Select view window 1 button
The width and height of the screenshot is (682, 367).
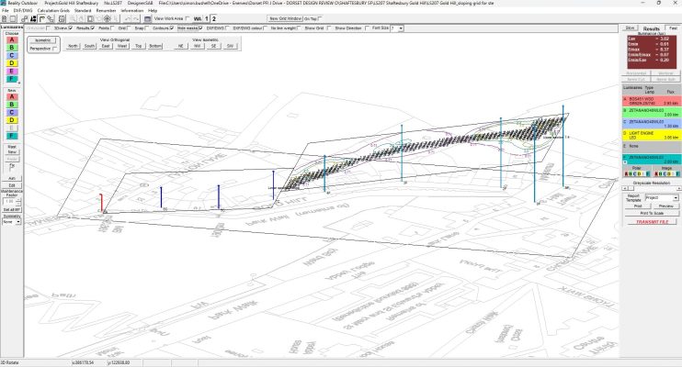pyautogui.click(x=204, y=18)
